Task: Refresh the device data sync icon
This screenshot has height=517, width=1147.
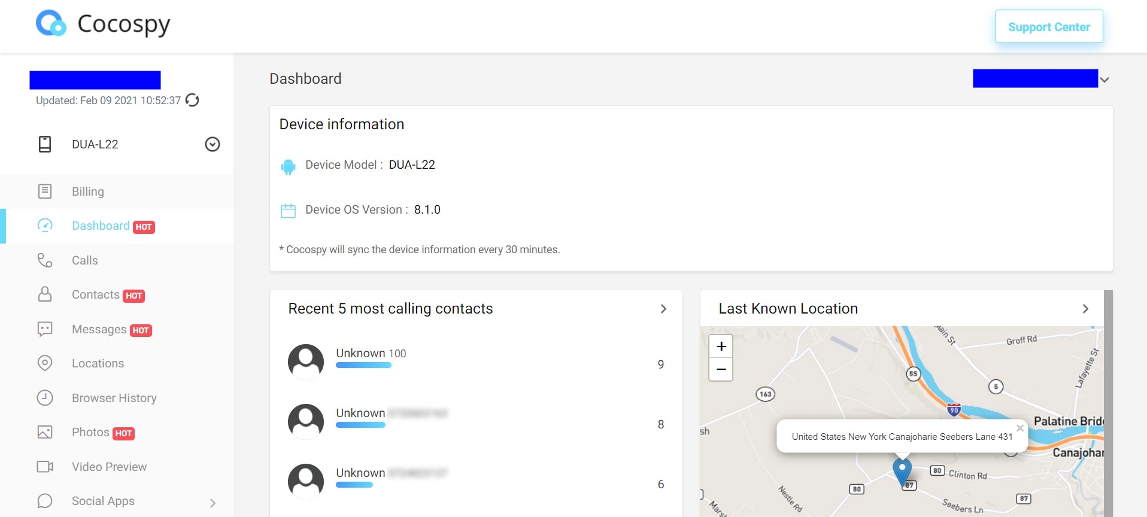Action: pos(192,100)
